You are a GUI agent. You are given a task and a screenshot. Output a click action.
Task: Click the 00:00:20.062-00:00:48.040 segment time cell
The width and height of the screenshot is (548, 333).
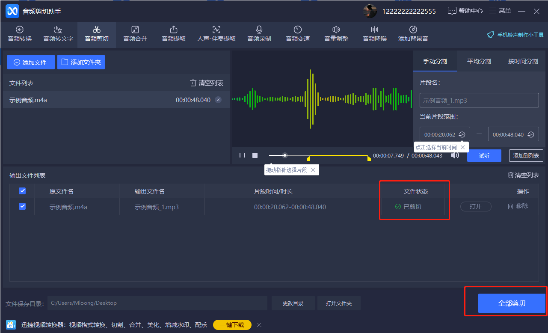290,207
